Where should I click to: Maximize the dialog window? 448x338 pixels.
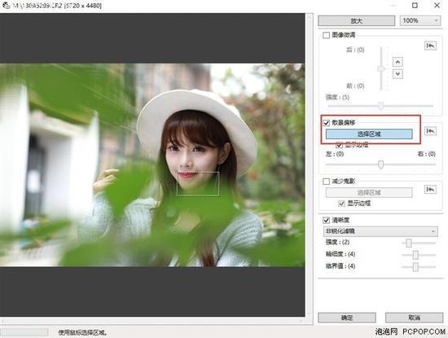(x=415, y=6)
